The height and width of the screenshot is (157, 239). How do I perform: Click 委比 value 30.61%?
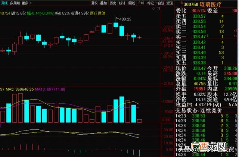[199, 11]
